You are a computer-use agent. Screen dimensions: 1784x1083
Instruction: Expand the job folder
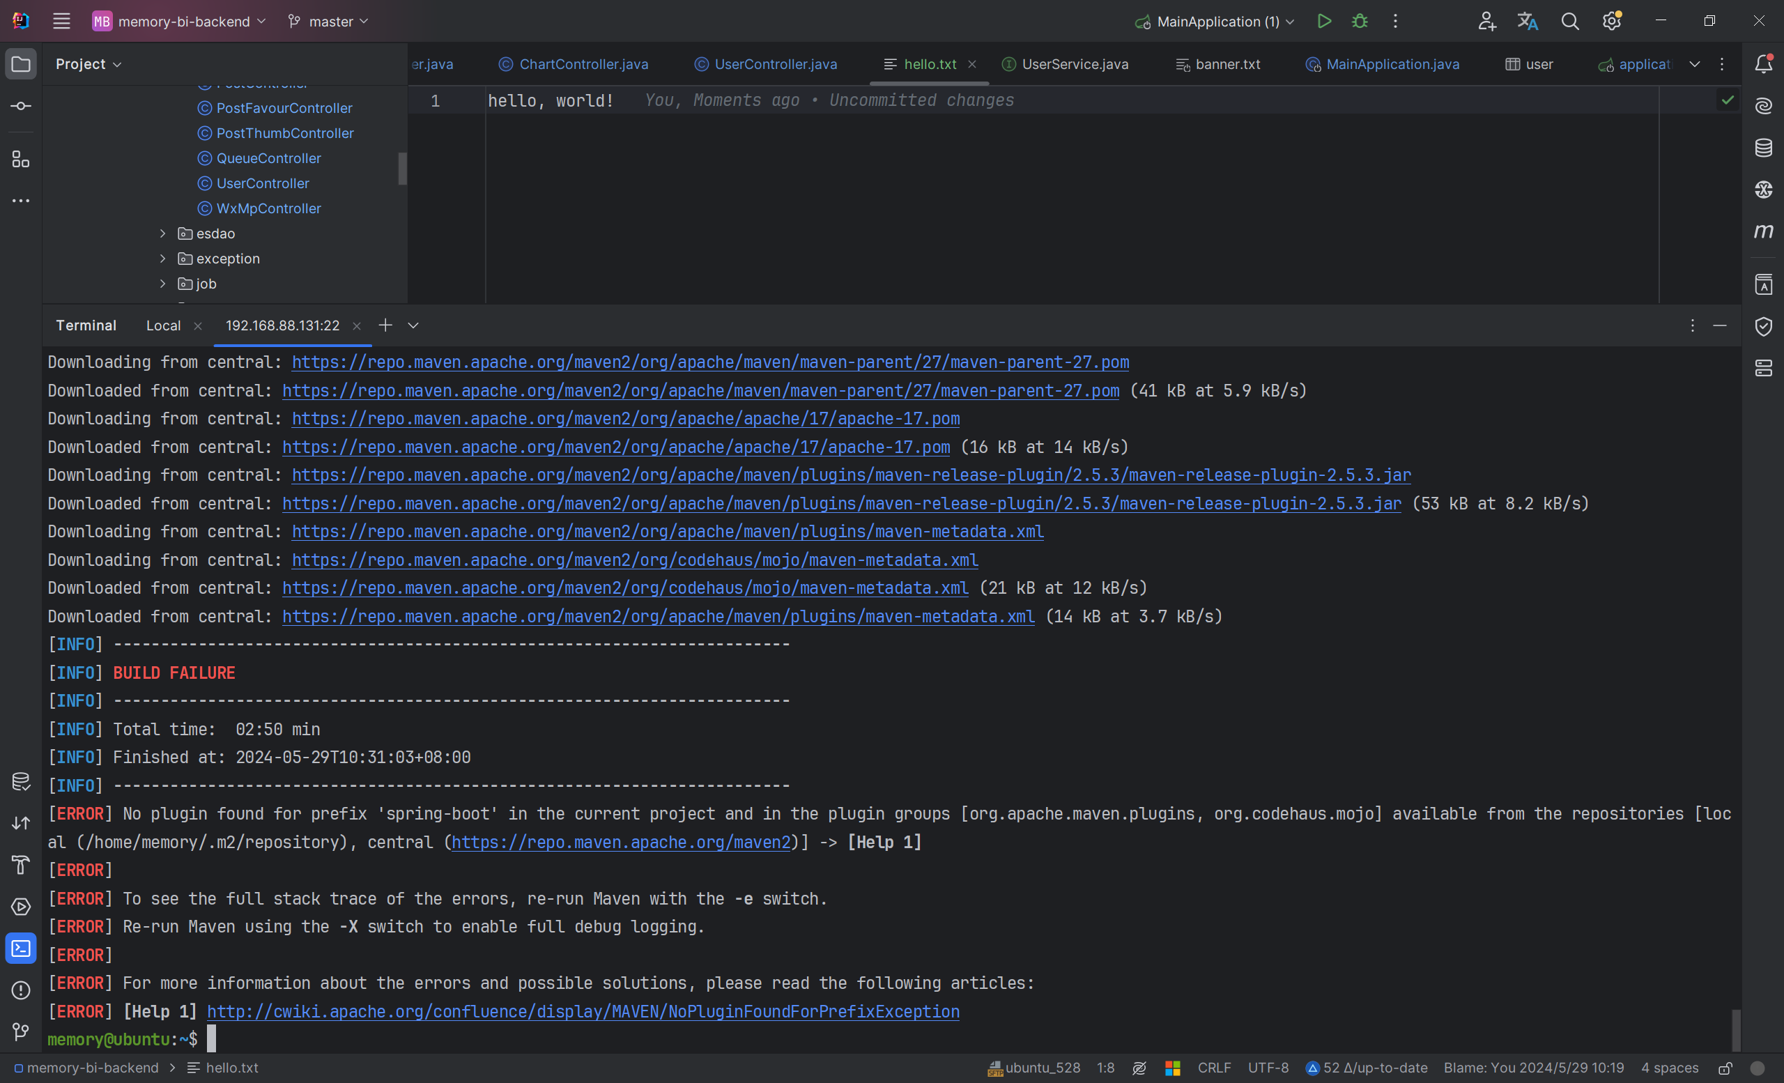click(163, 284)
